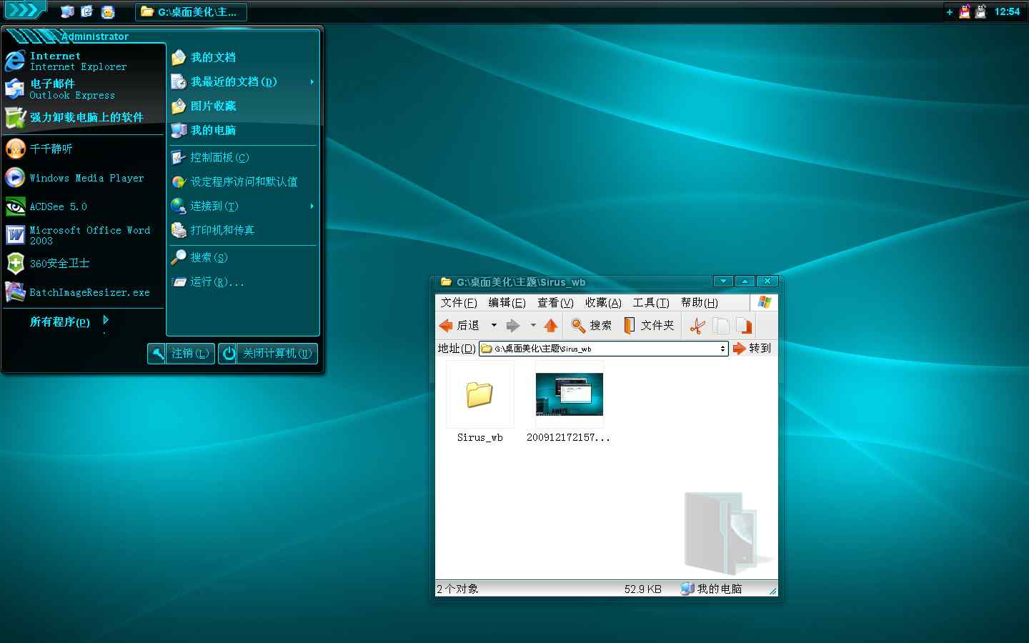
Task: Open the 文件(F) menu in Explorer
Action: coord(459,303)
